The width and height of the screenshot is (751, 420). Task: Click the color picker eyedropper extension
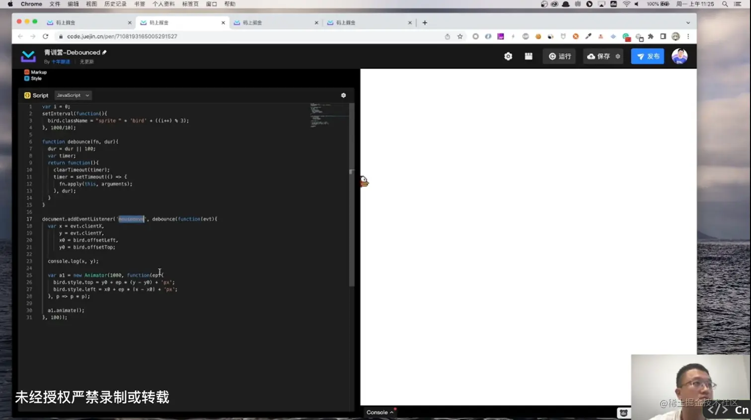point(588,37)
